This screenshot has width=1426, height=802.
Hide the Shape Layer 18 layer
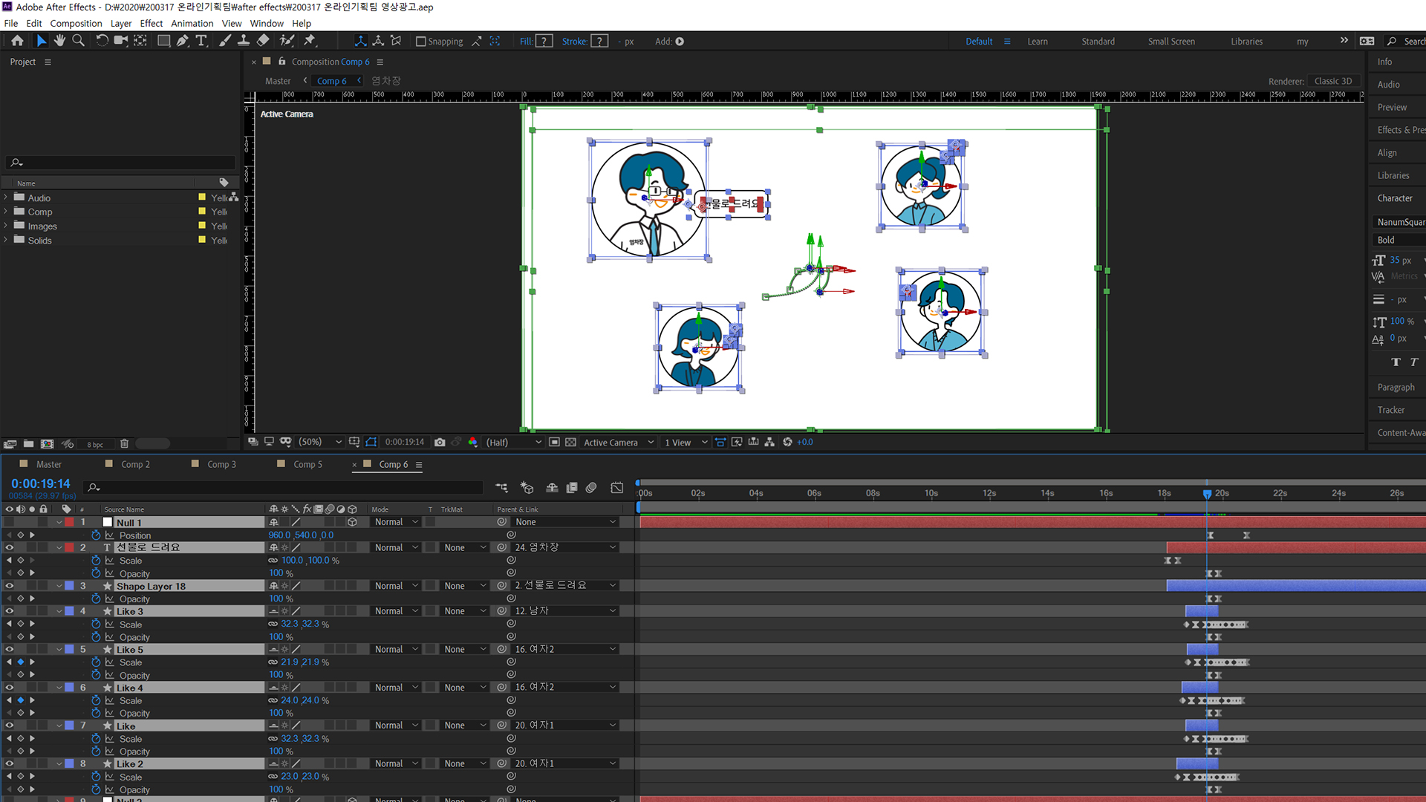(10, 586)
